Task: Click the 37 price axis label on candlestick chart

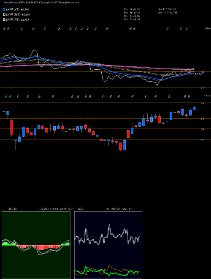Action: tap(202, 140)
